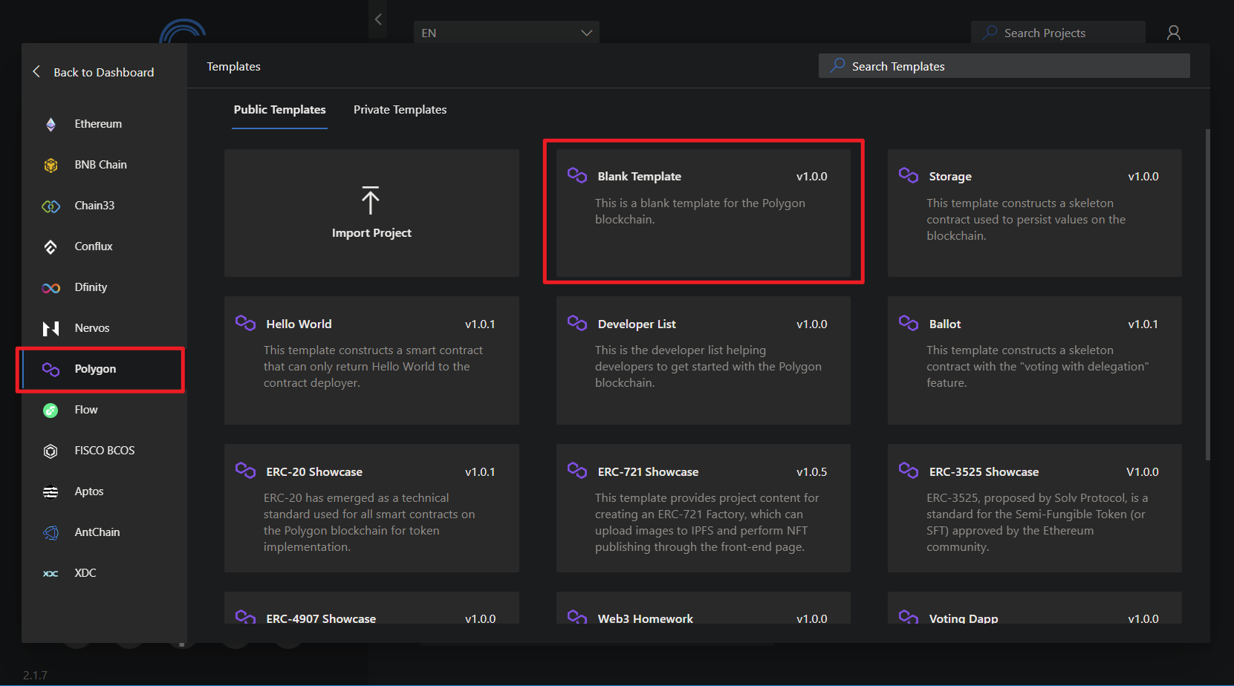The width and height of the screenshot is (1234, 686).
Task: Open the Blank Template card
Action: pyautogui.click(x=703, y=213)
